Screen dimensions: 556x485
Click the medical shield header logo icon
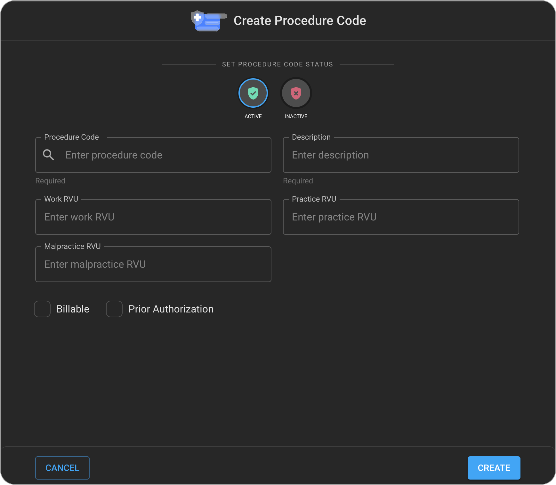[208, 21]
